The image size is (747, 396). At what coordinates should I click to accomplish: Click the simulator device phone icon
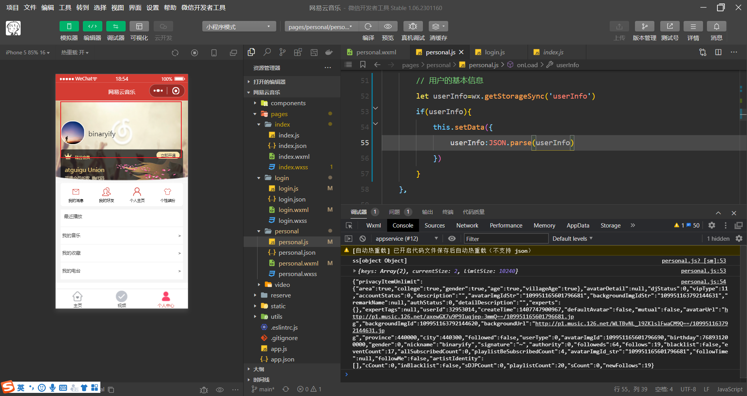(x=214, y=52)
